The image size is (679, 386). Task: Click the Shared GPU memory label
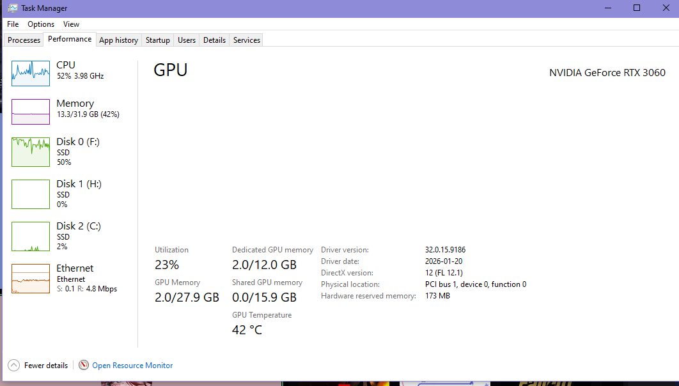point(267,282)
